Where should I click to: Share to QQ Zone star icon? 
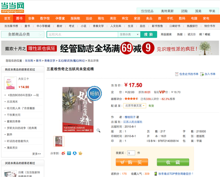[80, 153]
